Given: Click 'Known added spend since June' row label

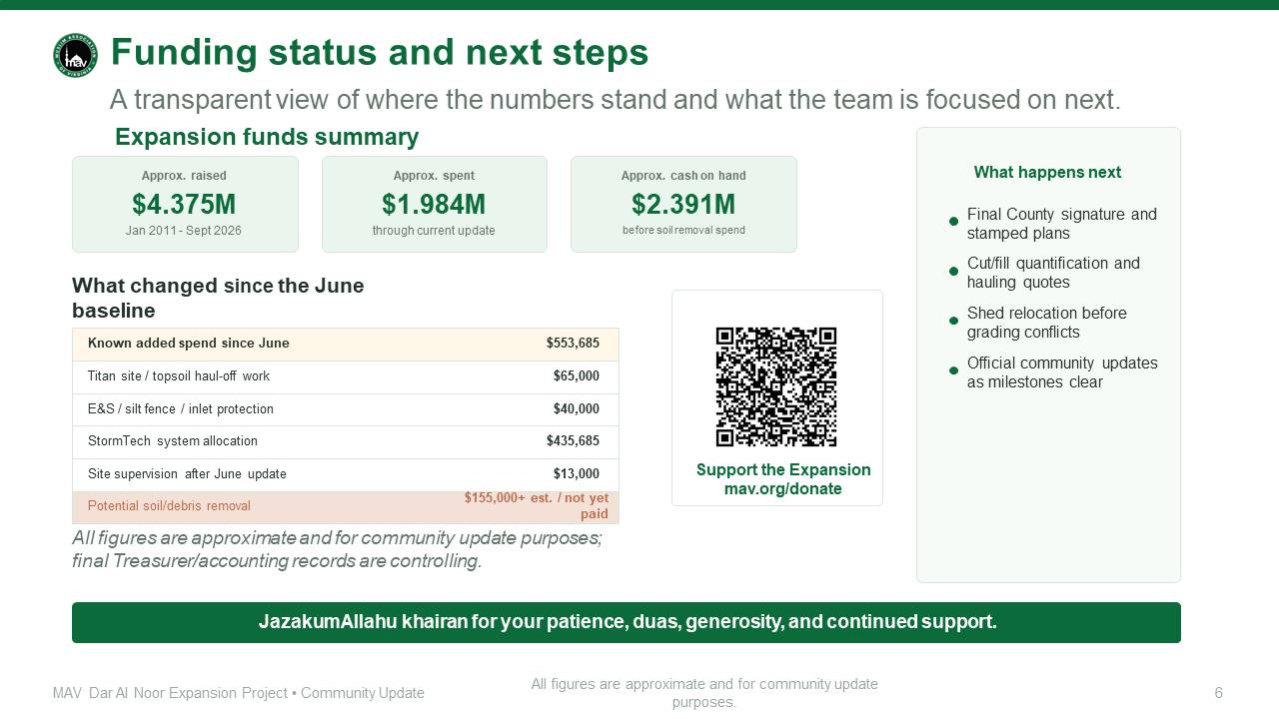Looking at the screenshot, I should (189, 344).
